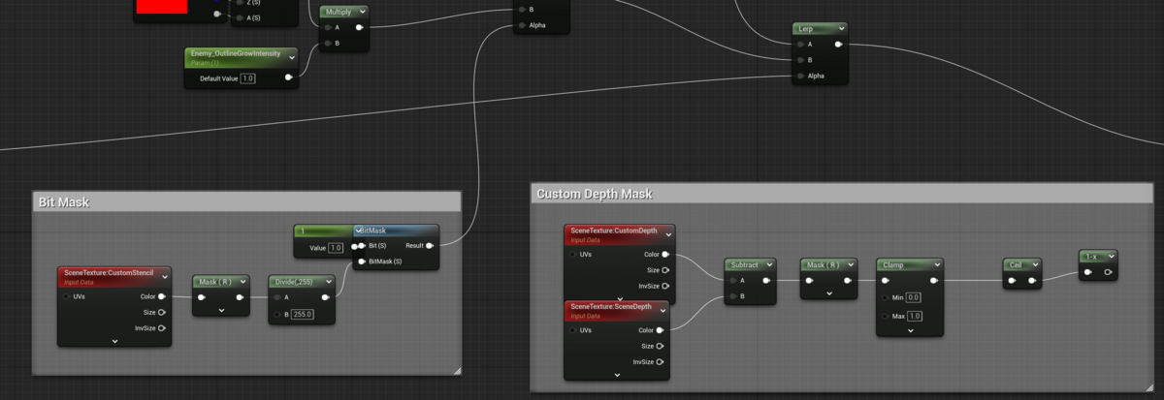Open the SceneTexture:CustomStencil title chevron
This screenshot has width=1164, height=400.
coord(165,277)
